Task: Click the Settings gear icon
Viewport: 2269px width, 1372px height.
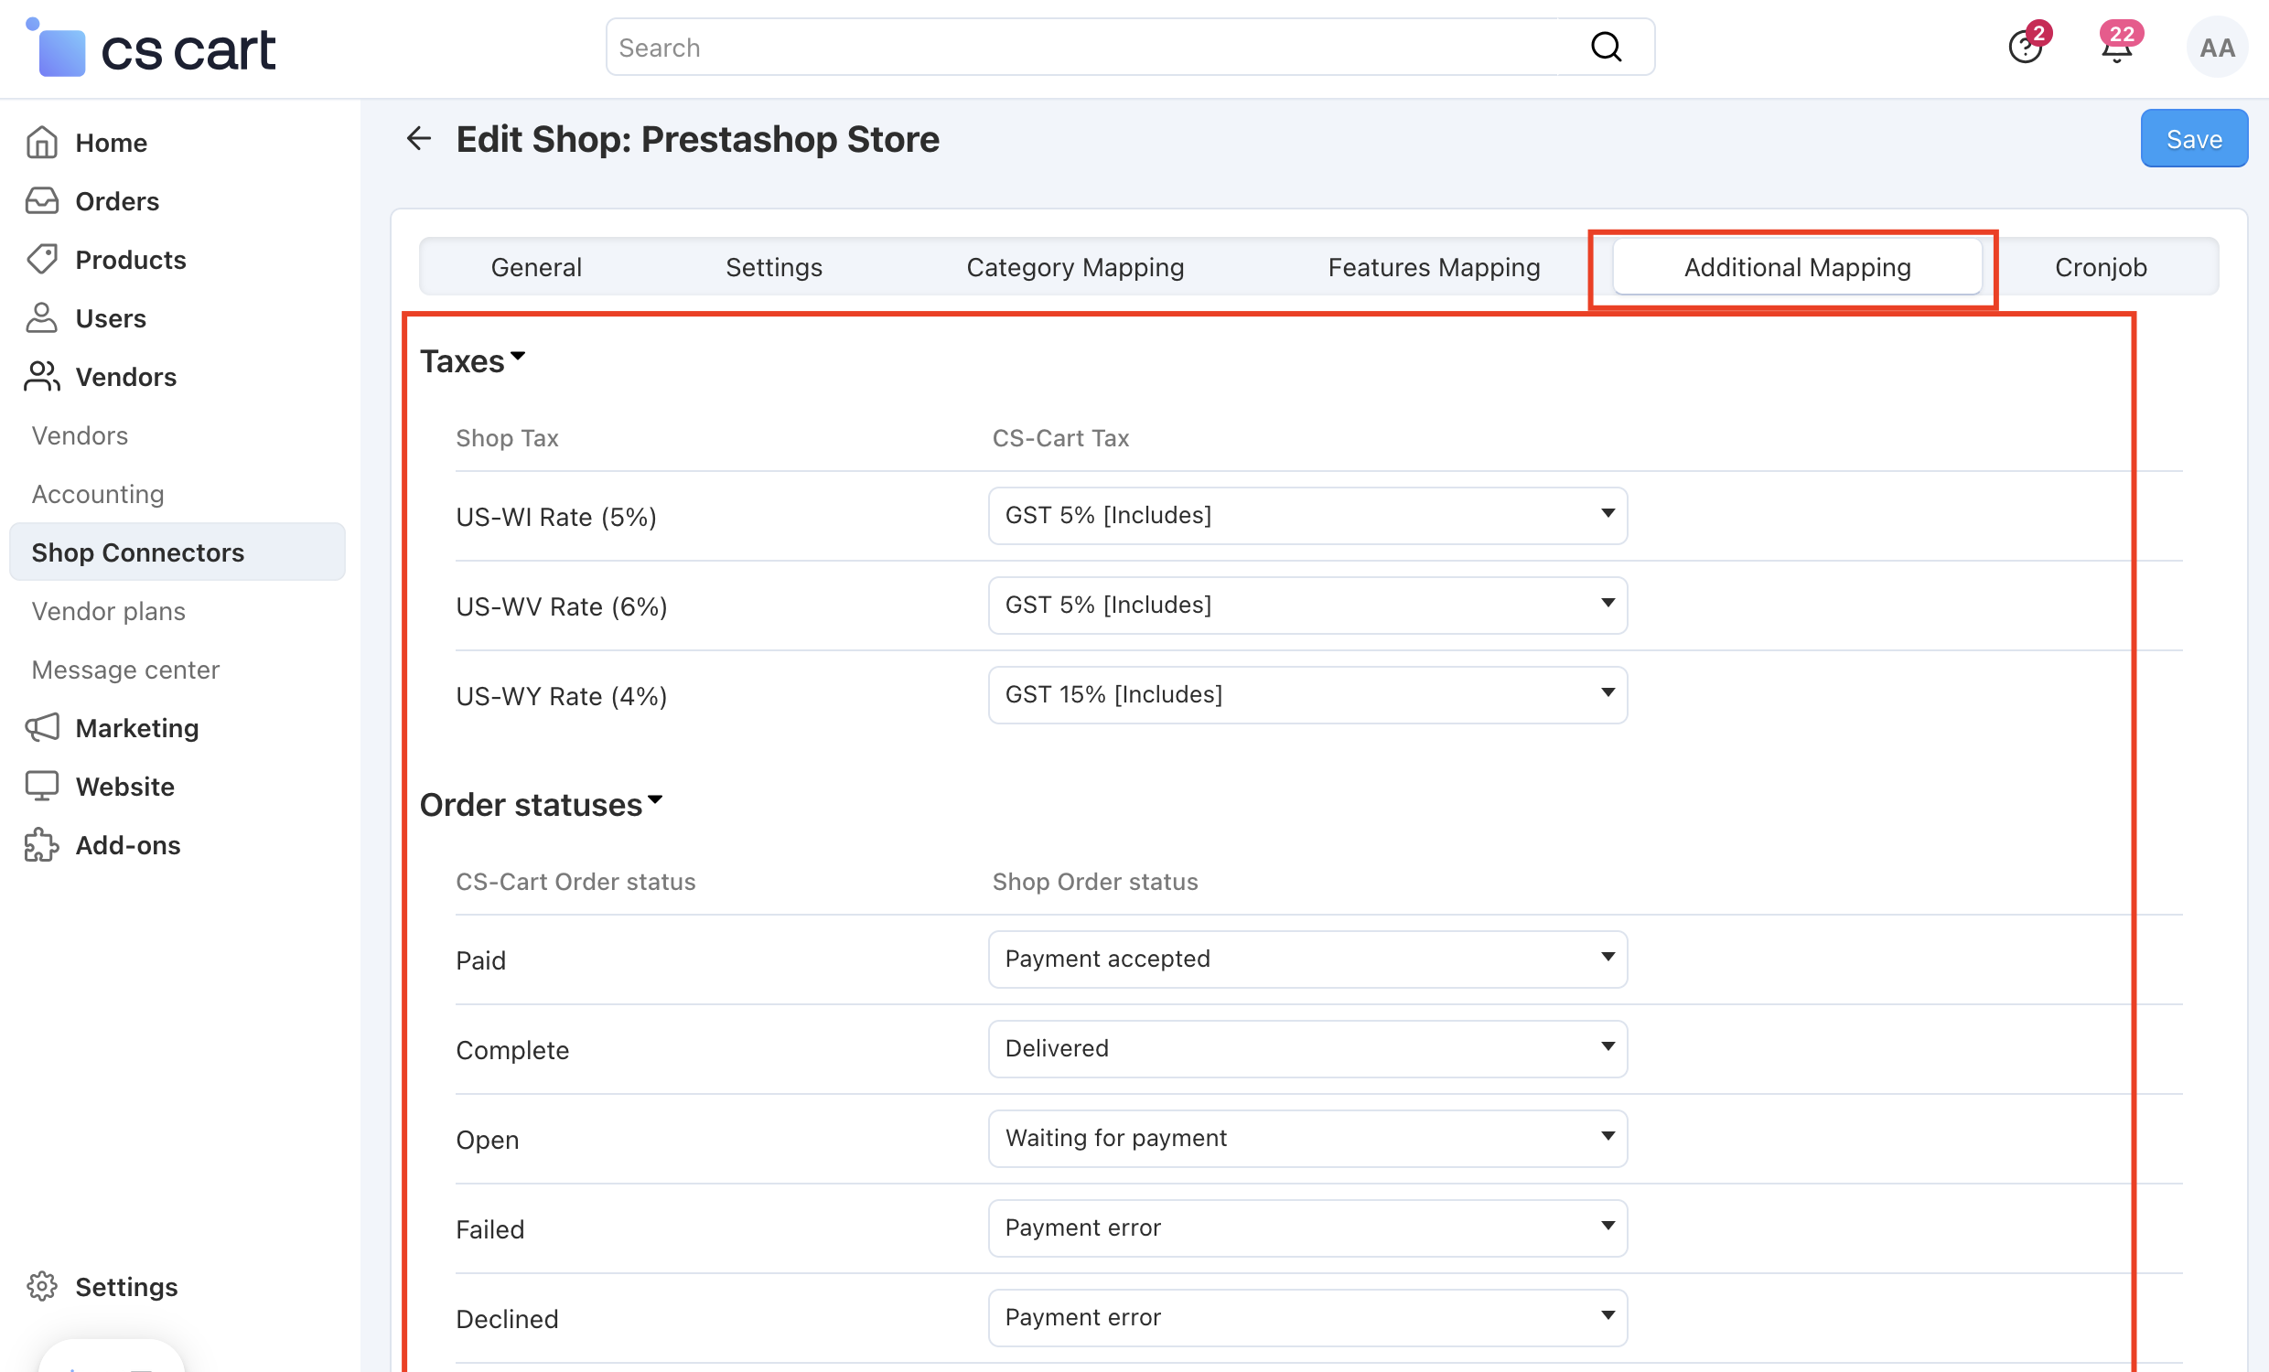Action: pos(42,1285)
